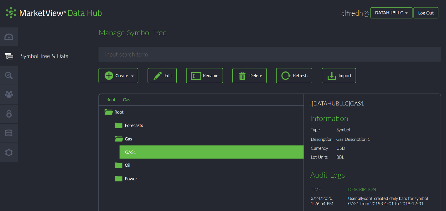
Task: Click the Import button
Action: click(x=339, y=76)
